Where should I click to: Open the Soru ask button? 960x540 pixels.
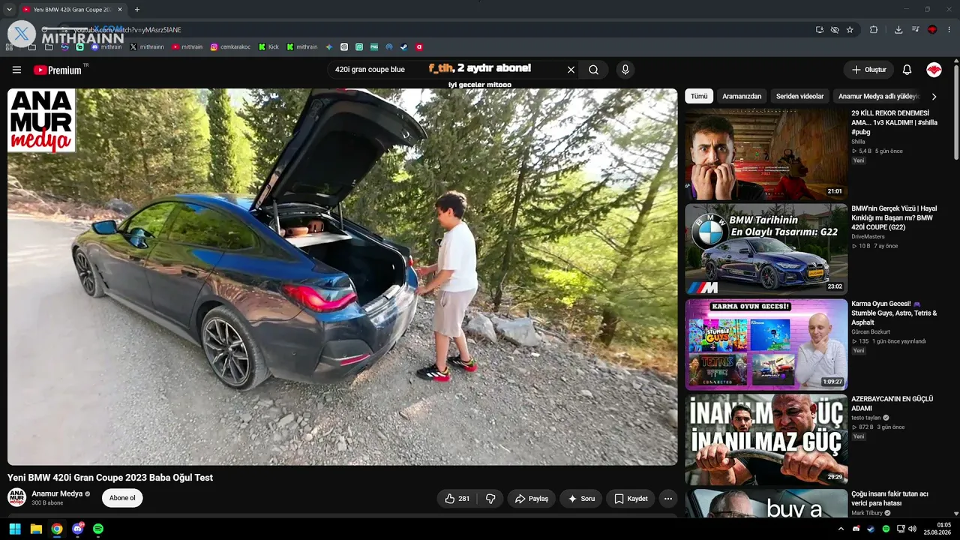[x=580, y=499]
